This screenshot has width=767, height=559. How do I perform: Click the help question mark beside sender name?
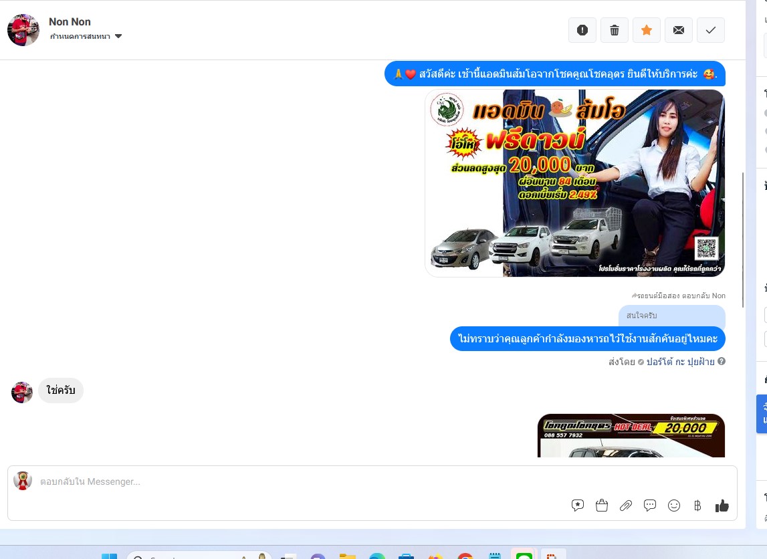click(x=722, y=362)
